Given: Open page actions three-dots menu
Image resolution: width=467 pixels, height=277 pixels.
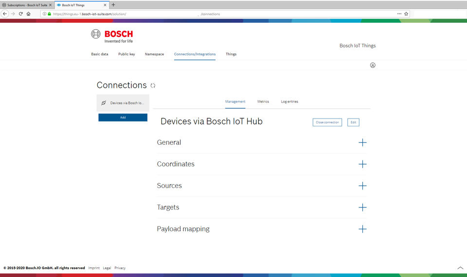Looking at the screenshot, I should click(399, 14).
